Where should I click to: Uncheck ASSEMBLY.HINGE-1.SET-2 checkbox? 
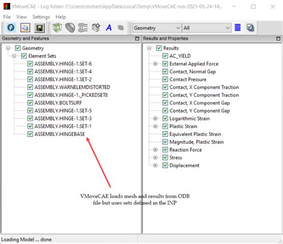click(x=30, y=79)
